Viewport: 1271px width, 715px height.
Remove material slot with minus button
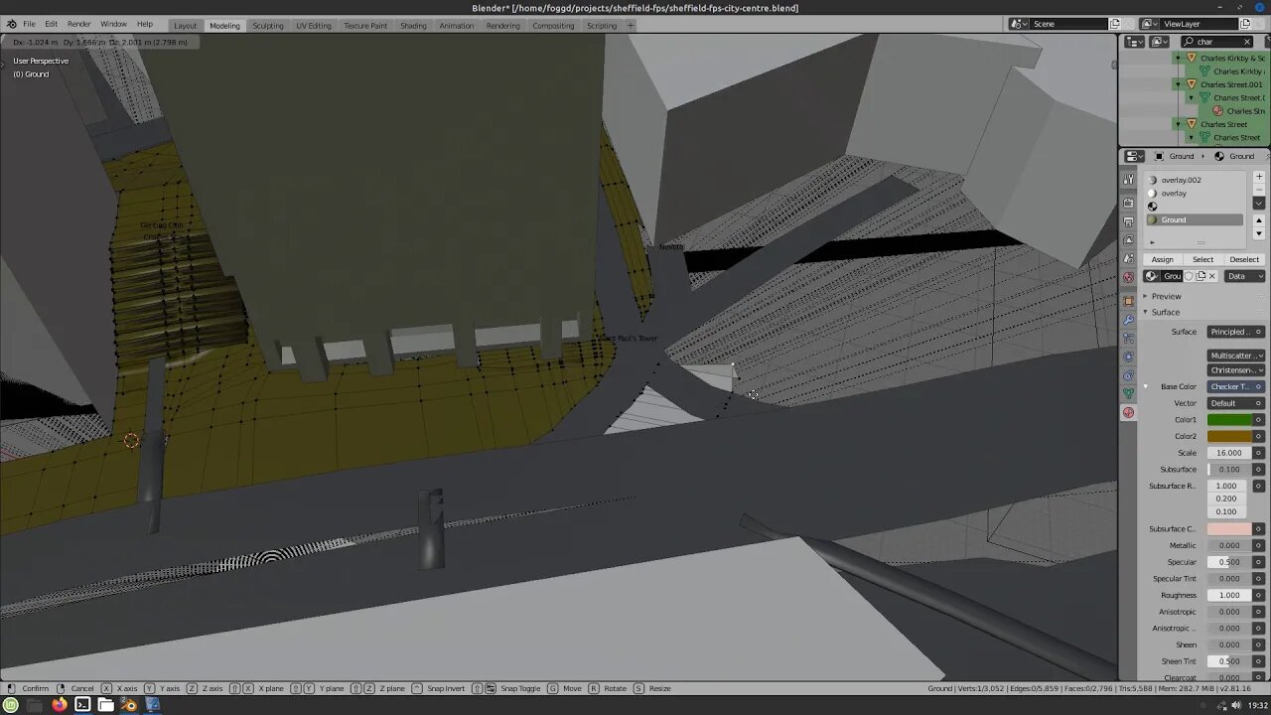click(1259, 189)
